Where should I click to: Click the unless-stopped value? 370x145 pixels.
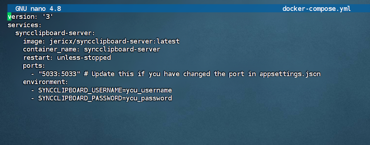tap(84, 58)
